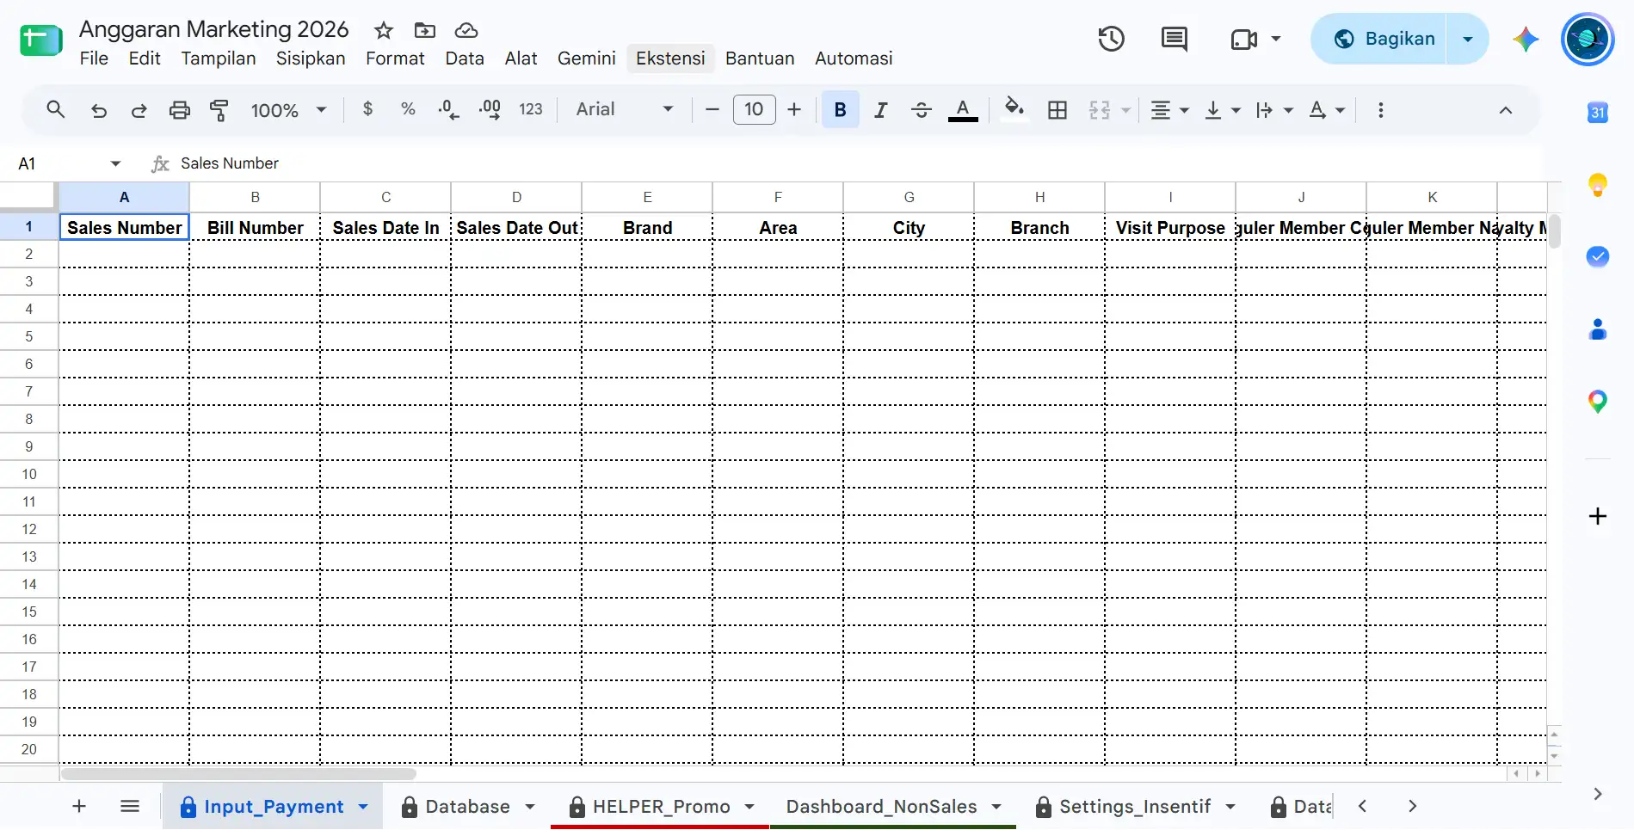Show all sheets list button

(130, 807)
